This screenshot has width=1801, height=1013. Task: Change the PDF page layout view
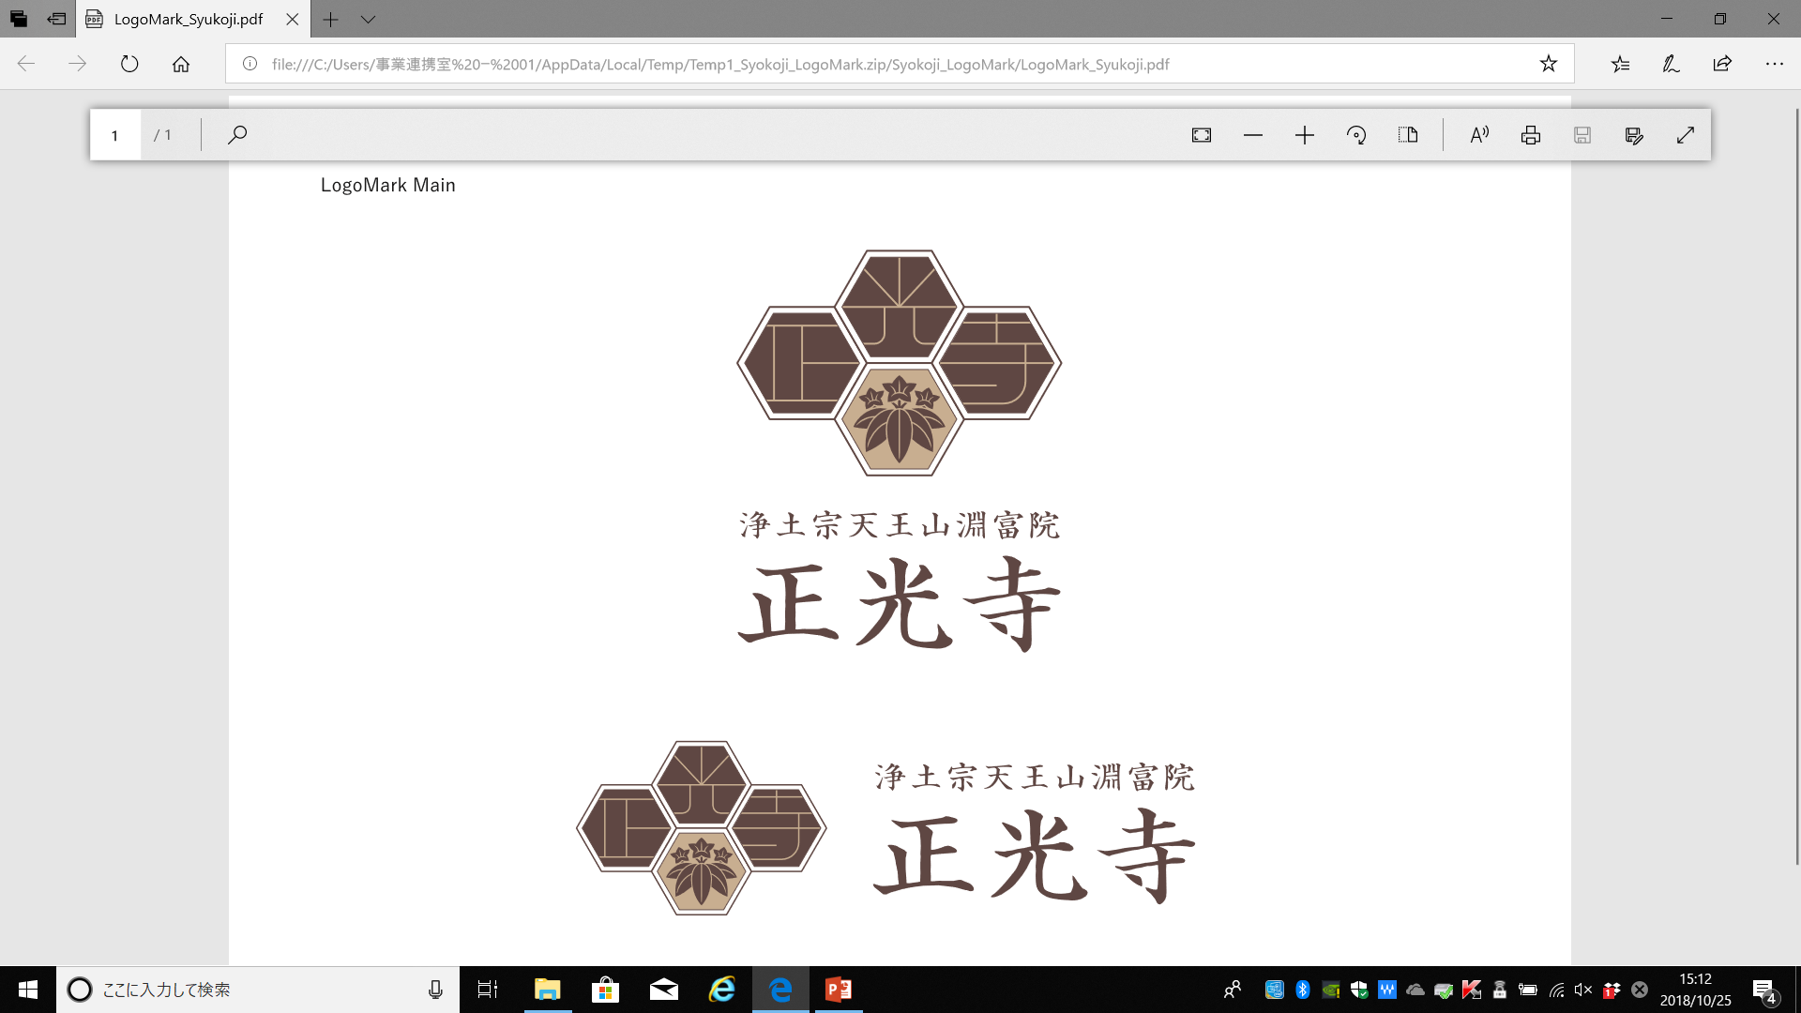[1408, 135]
